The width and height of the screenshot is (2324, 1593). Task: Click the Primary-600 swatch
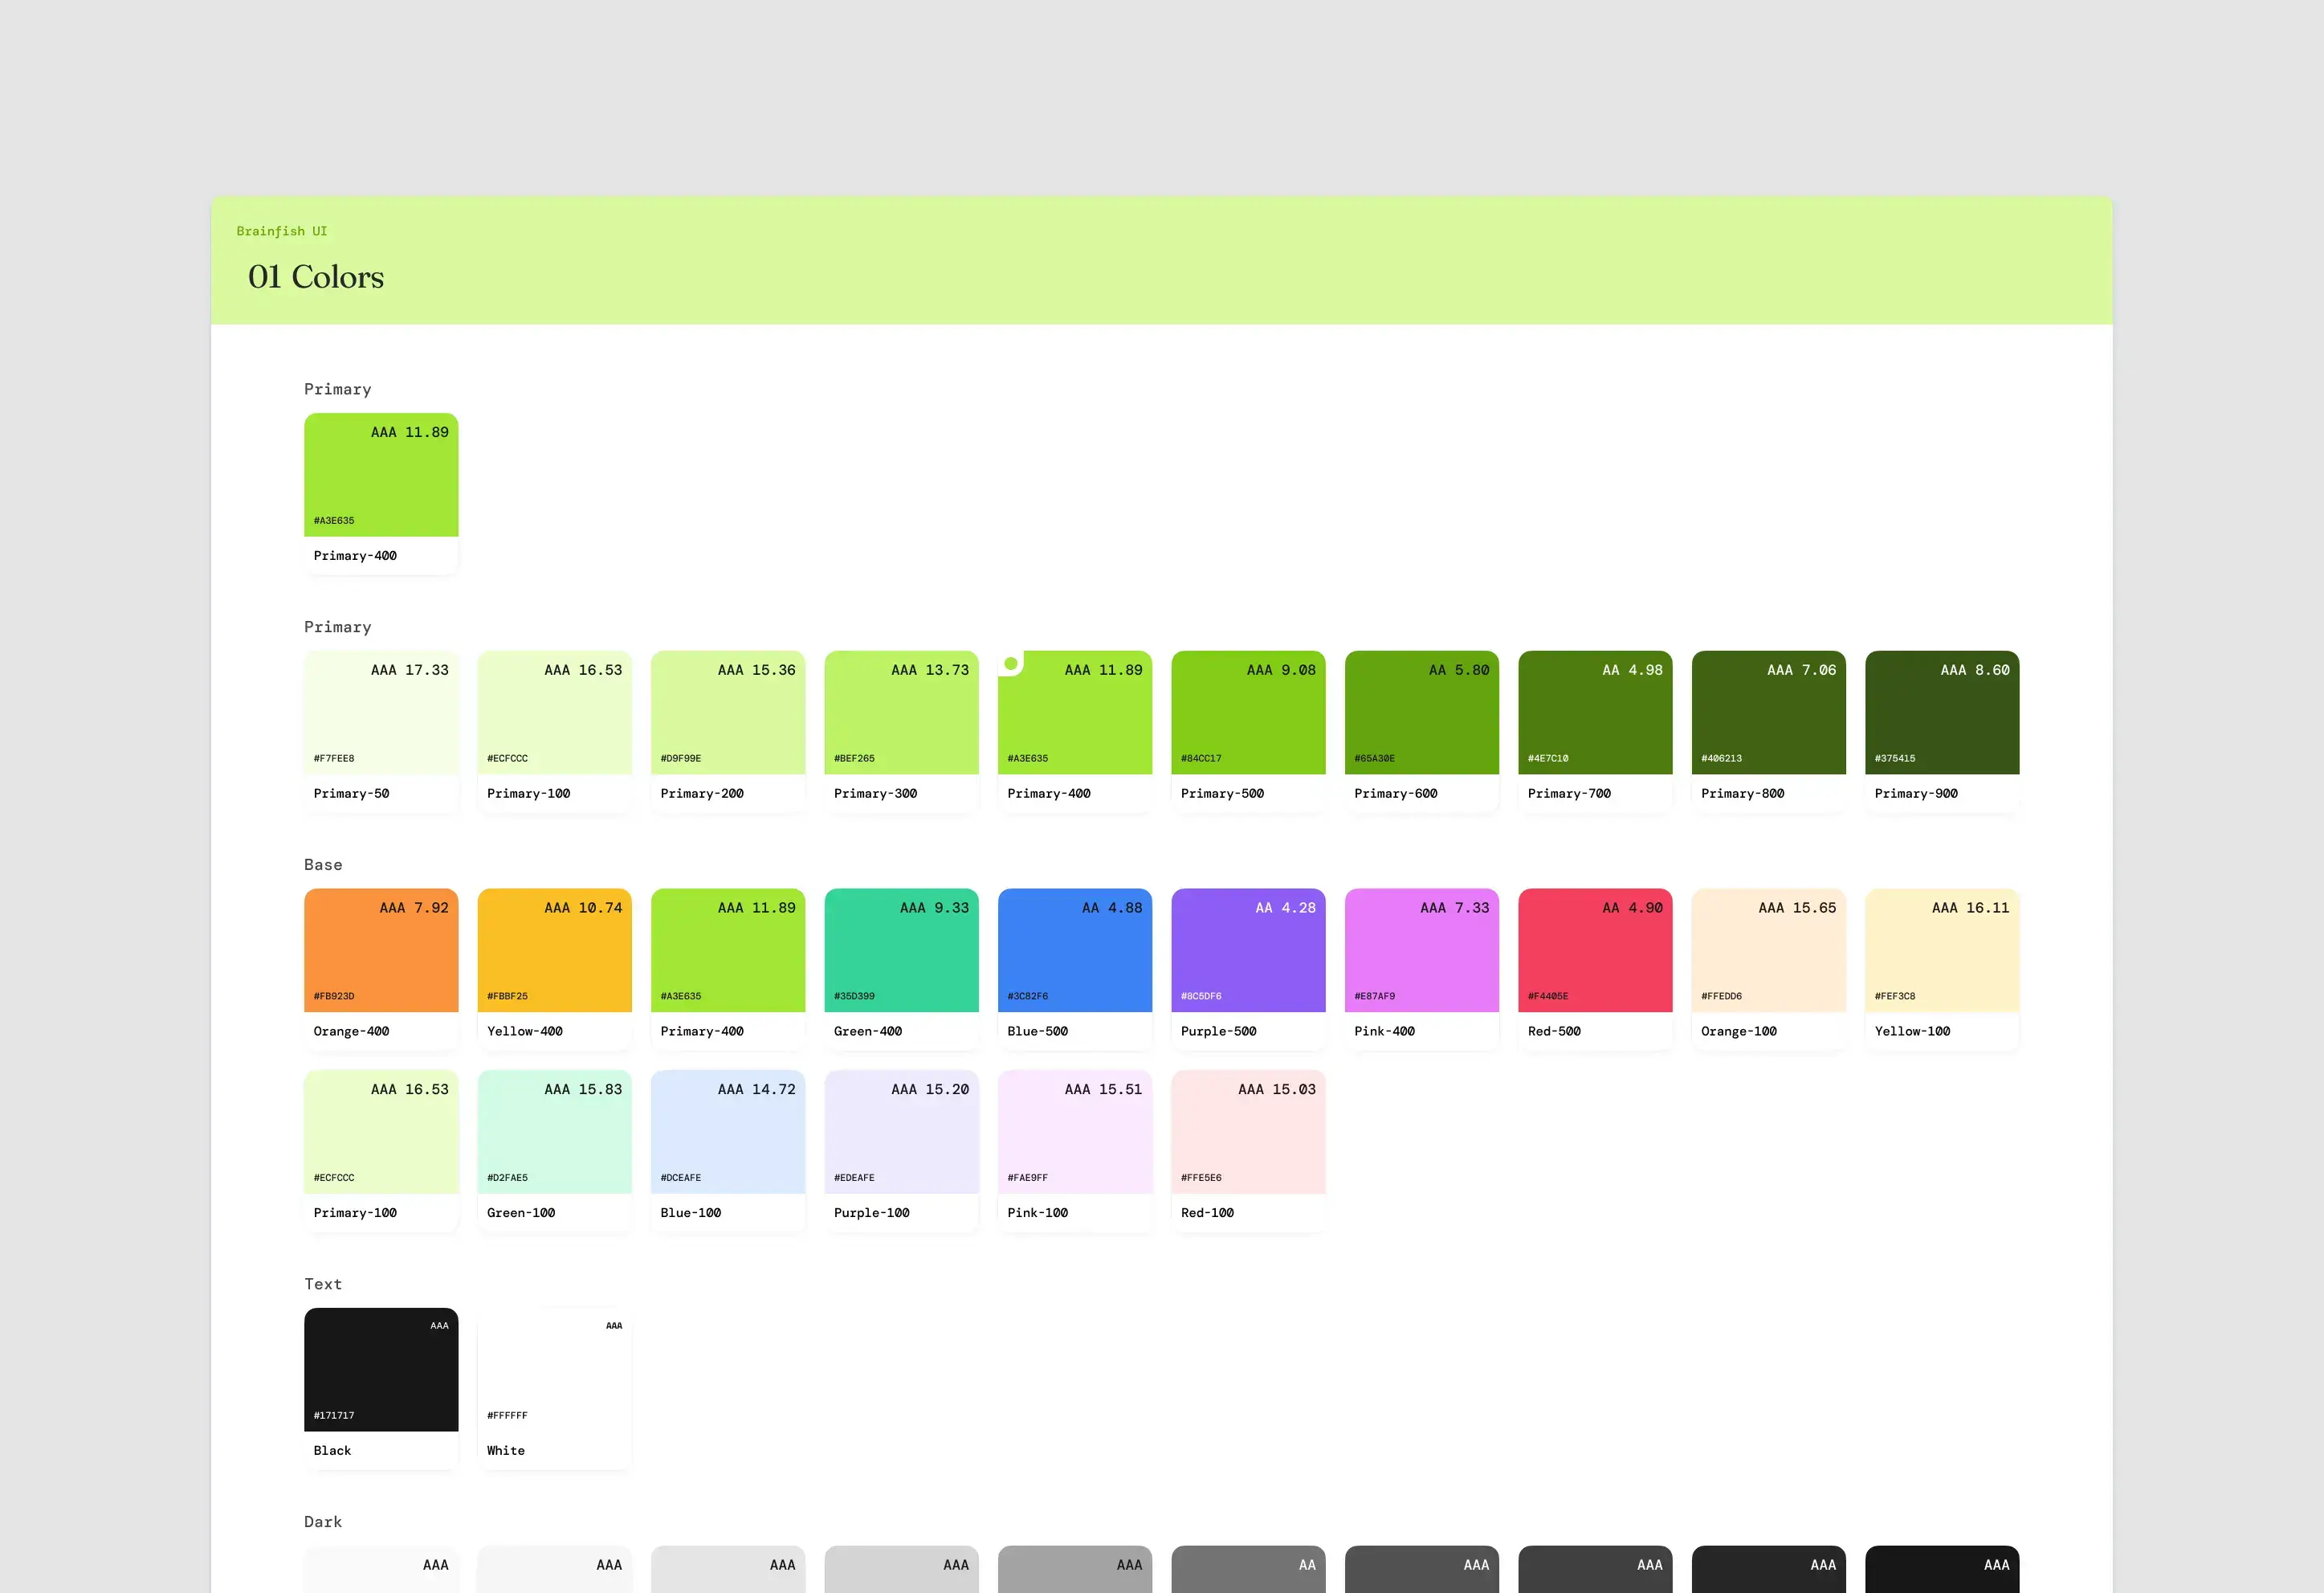(1422, 732)
